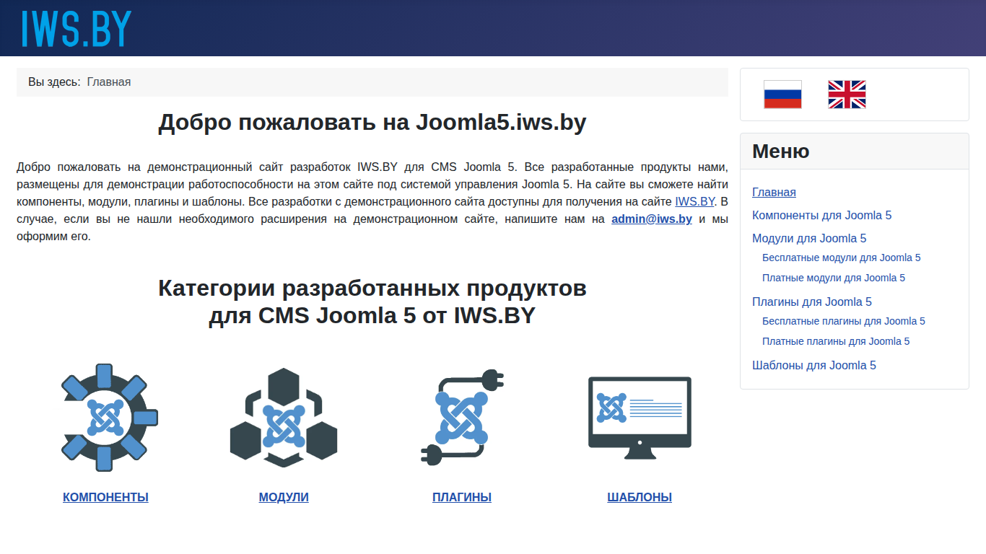Follow the IWS.BY link in the paragraph
Image resolution: width=986 pixels, height=554 pixels.
pyautogui.click(x=695, y=201)
